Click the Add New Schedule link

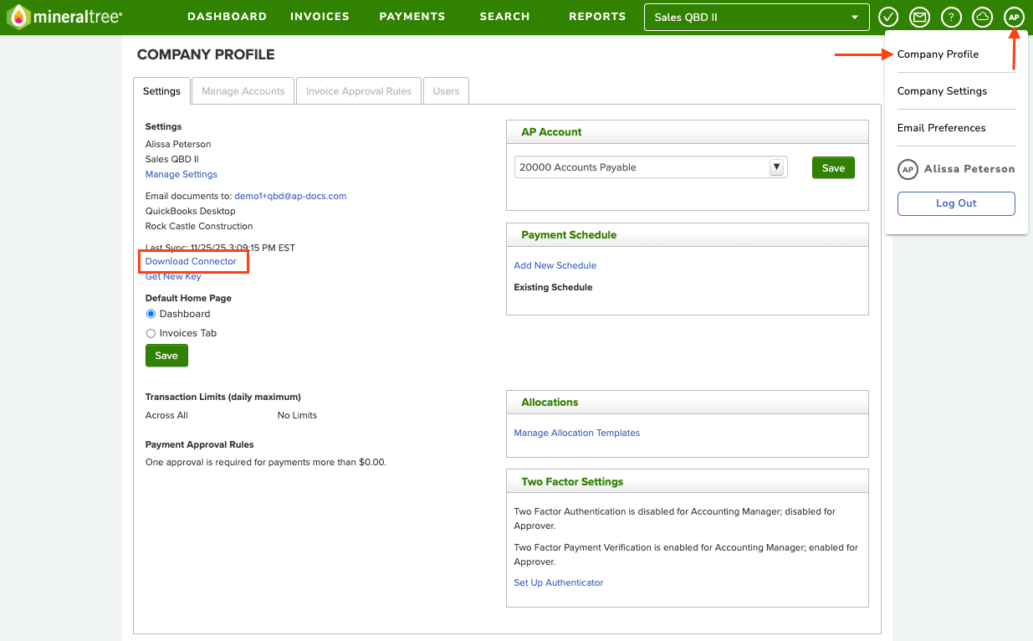coord(555,265)
